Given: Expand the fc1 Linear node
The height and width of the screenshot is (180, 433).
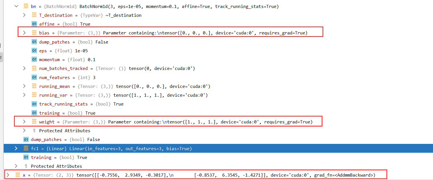Looking at the screenshot, I should [16, 148].
